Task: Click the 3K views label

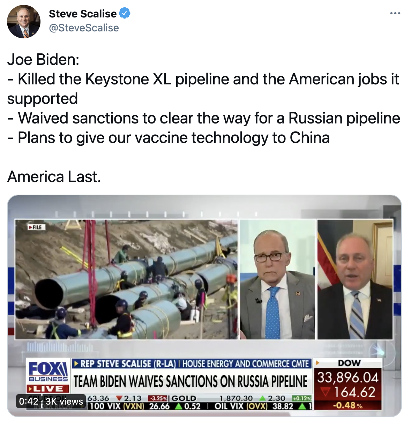Action: point(64,401)
